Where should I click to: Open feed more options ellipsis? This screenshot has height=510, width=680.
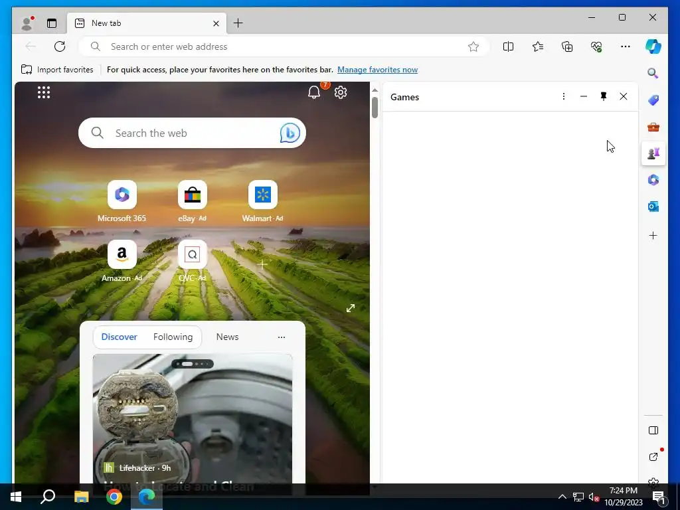pos(282,337)
